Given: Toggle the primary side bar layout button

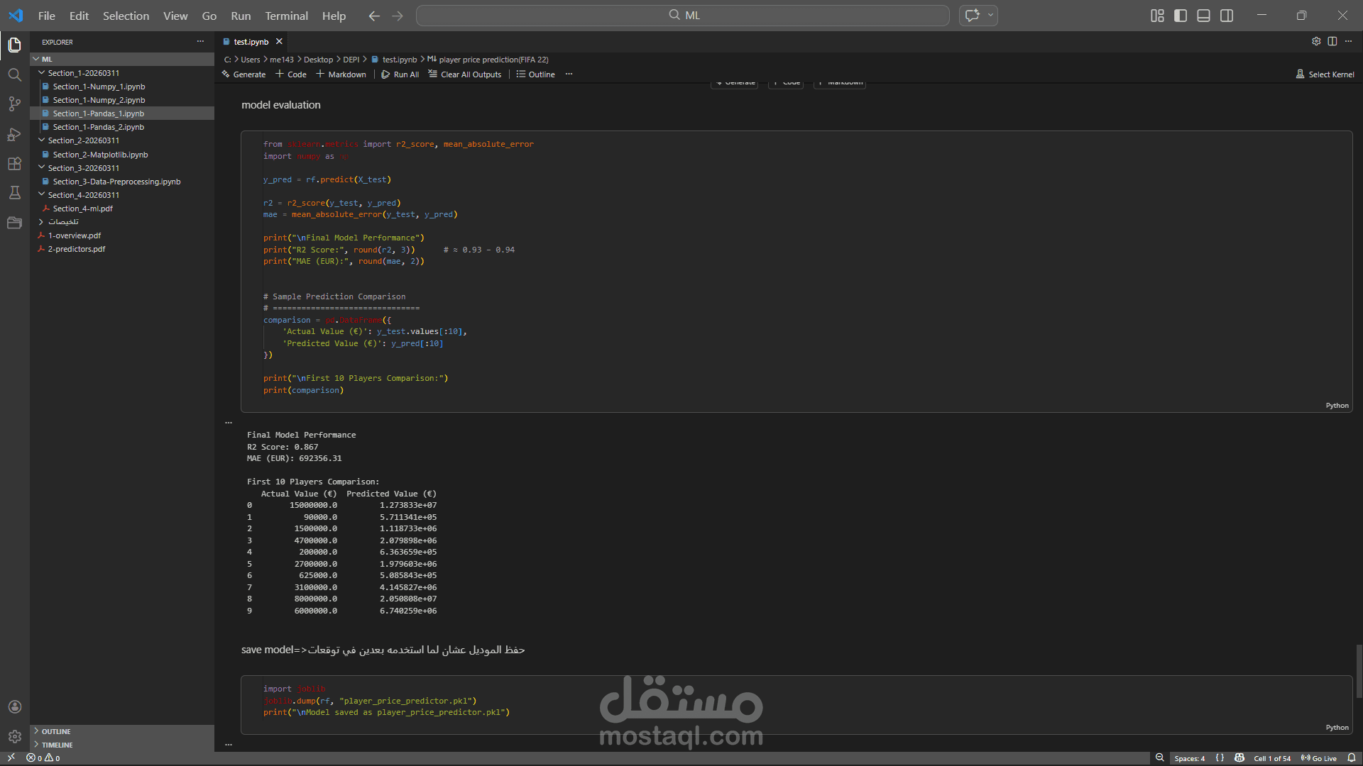Looking at the screenshot, I should pos(1181,16).
